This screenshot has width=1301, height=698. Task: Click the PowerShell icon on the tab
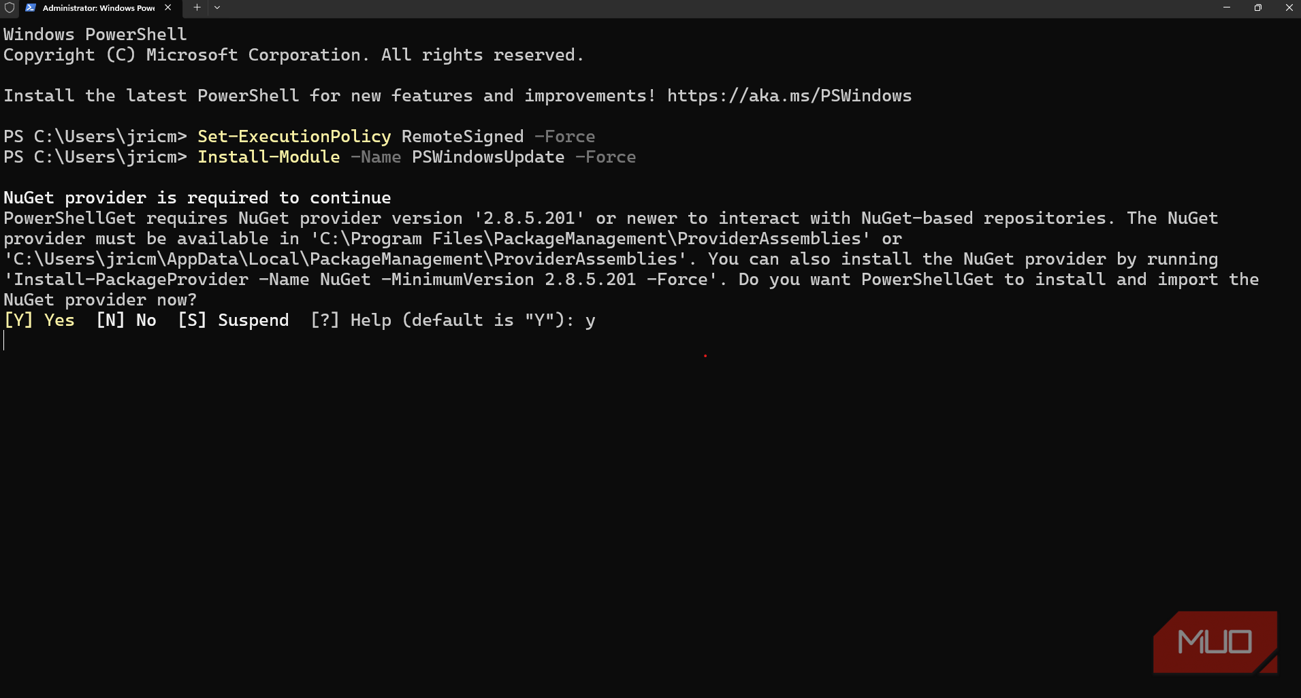point(31,7)
